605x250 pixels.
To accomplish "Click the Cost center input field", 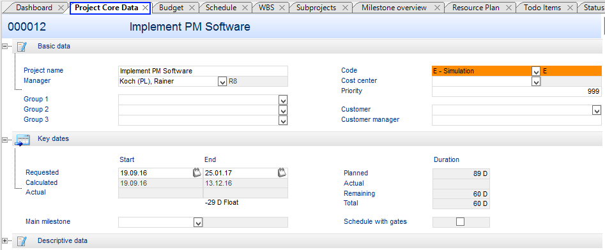I will point(482,81).
